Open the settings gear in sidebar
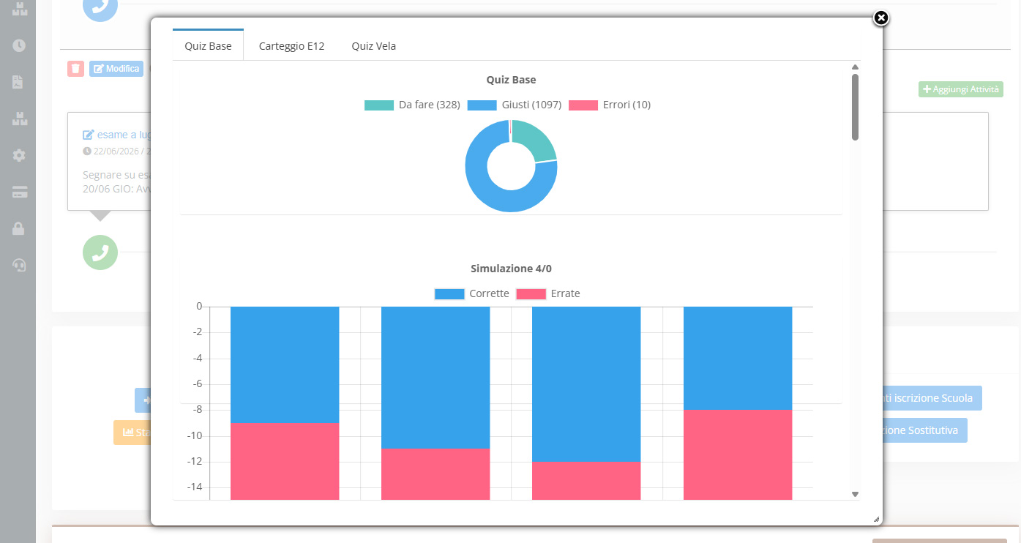The width and height of the screenshot is (1021, 543). tap(19, 155)
